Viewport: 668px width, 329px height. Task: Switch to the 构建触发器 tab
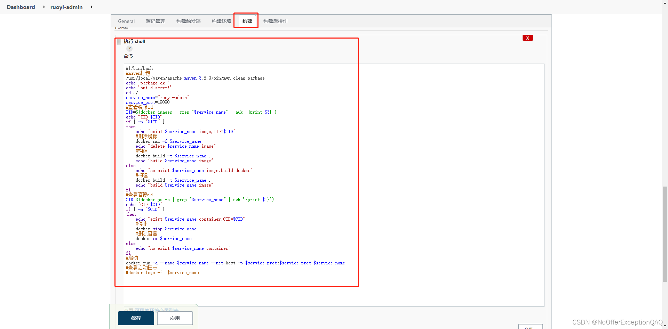coord(189,21)
